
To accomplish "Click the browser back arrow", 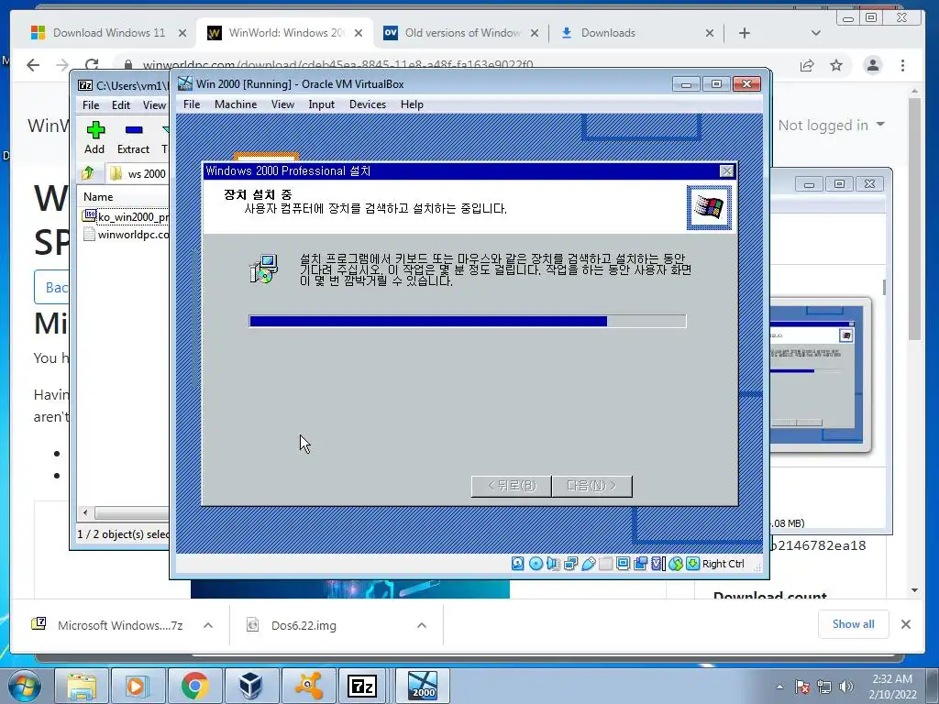I will [33, 65].
